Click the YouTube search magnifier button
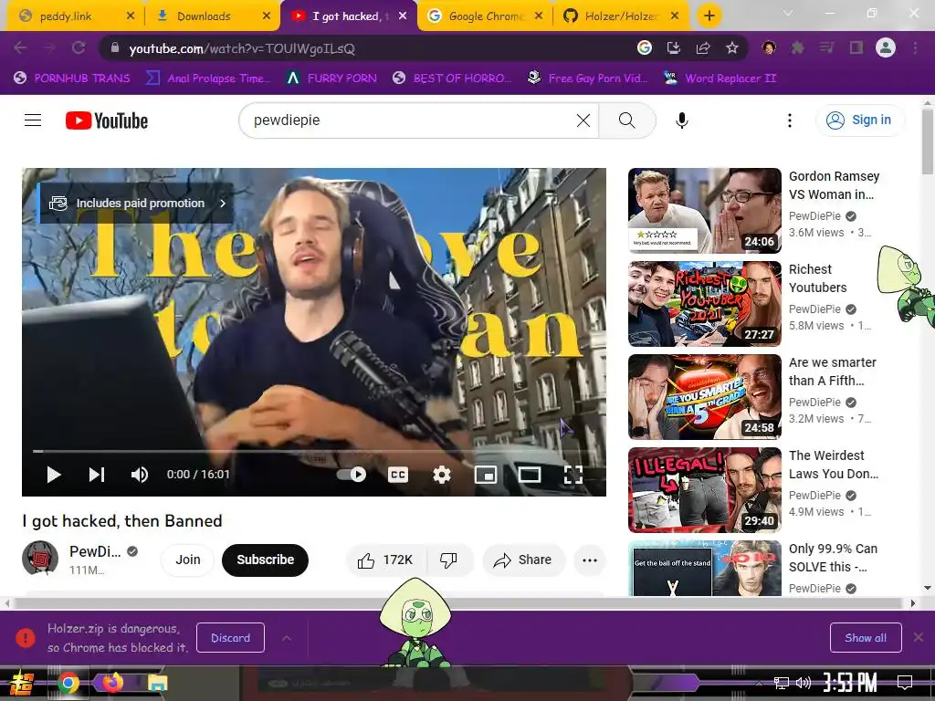This screenshot has height=701, width=935. tap(626, 120)
